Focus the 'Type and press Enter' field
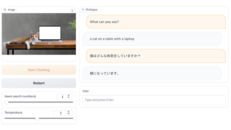 click(x=154, y=100)
